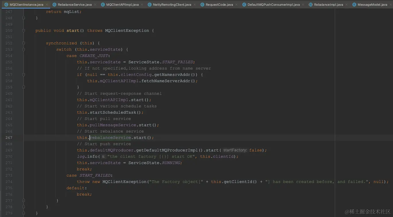The width and height of the screenshot is (393, 217).
Task: Click the comment 'Start rebalance service'
Action: point(110,131)
